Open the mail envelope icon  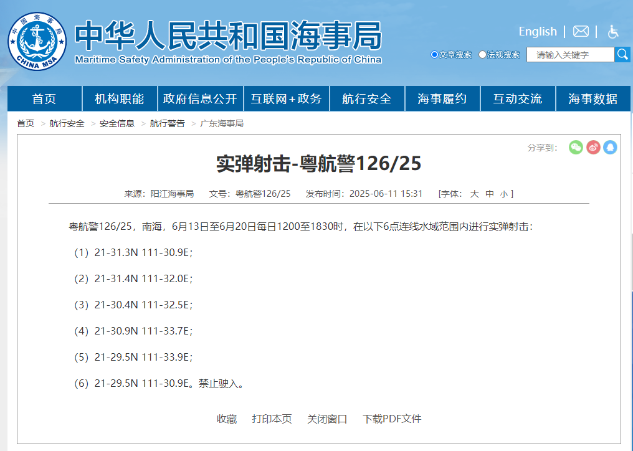click(581, 31)
